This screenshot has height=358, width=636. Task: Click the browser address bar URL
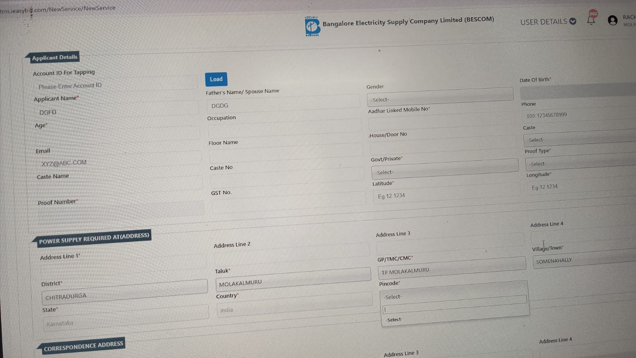pos(58,9)
